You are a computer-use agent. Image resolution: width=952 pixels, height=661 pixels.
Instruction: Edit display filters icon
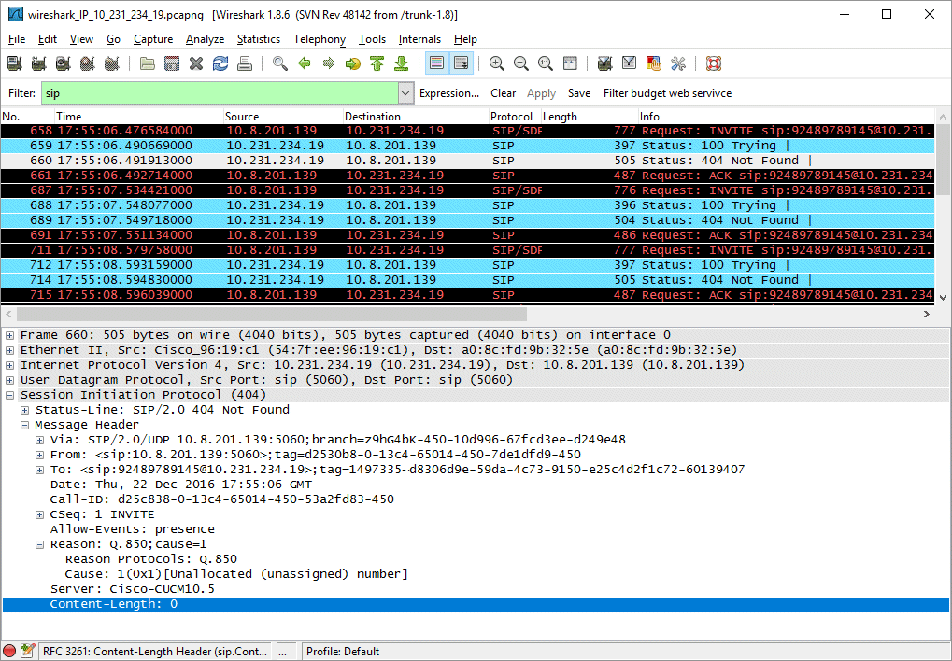pos(629,63)
